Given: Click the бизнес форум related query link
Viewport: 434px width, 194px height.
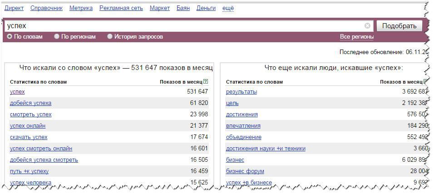Looking at the screenshot, I should [245, 171].
